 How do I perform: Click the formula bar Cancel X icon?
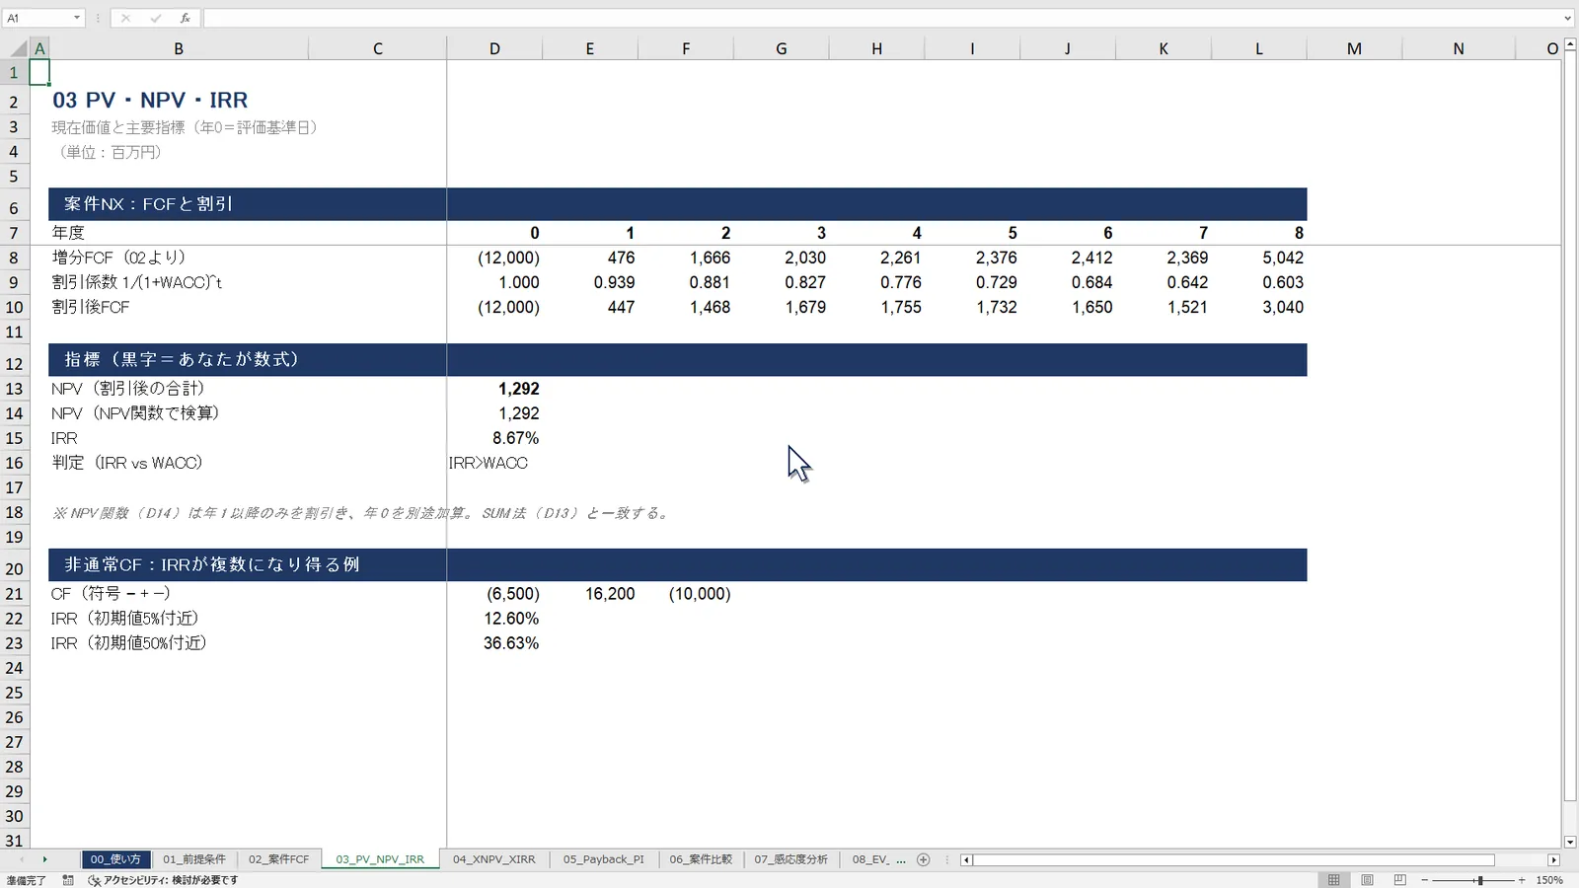(x=125, y=18)
